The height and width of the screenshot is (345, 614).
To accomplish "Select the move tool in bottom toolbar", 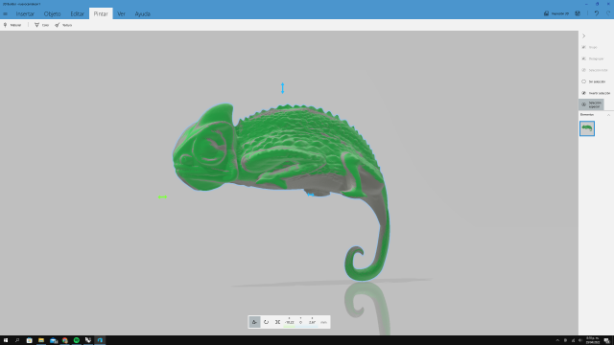I will [x=254, y=322].
